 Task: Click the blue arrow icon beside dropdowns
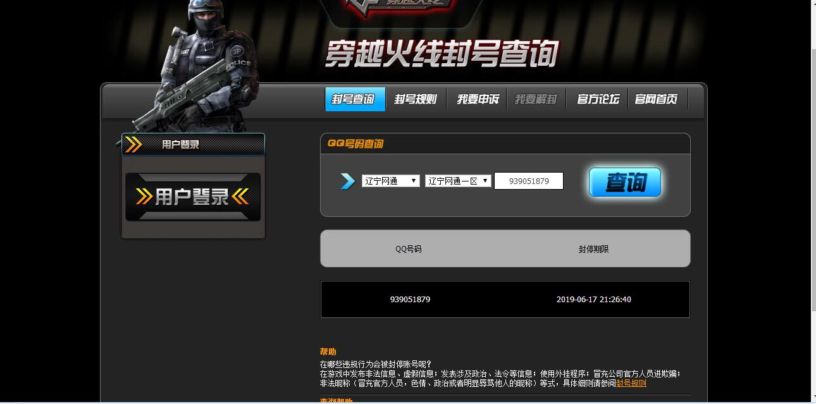(x=347, y=181)
